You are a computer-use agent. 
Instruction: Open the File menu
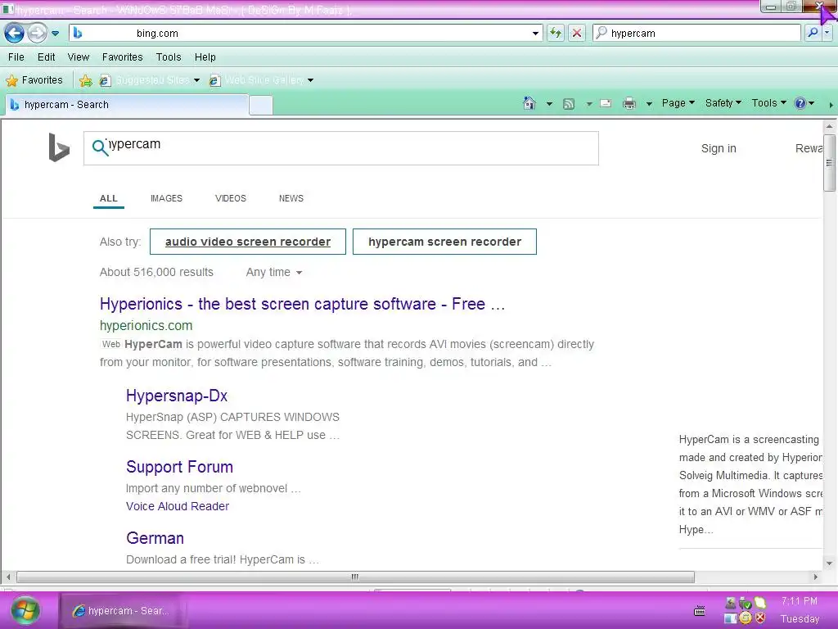point(16,57)
